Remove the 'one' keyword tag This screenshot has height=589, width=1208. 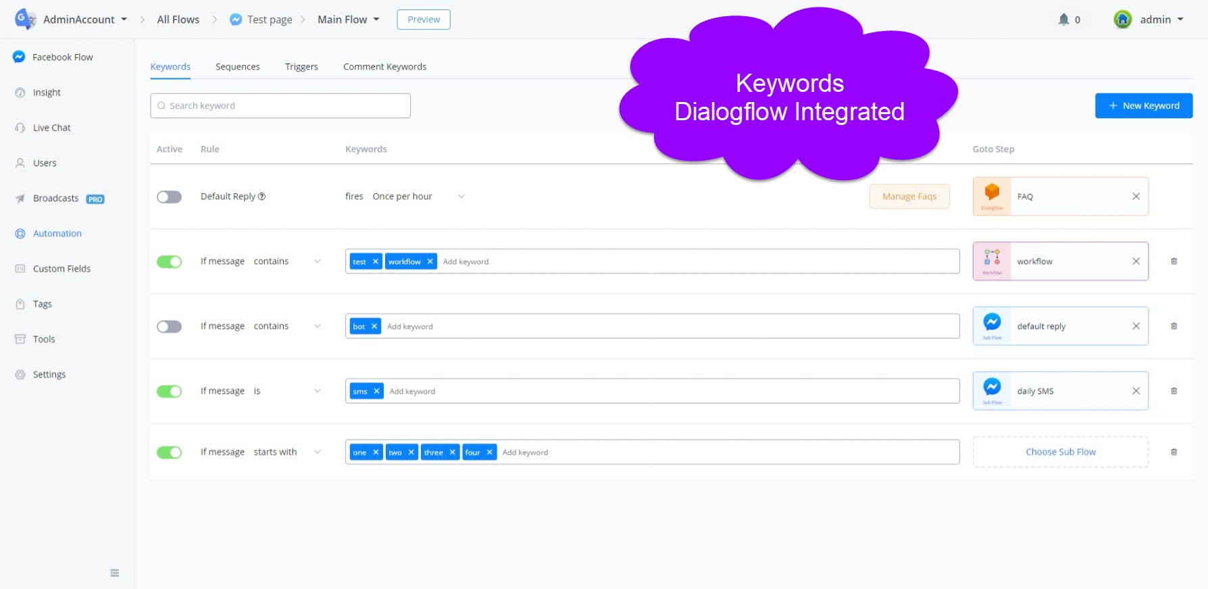(376, 453)
